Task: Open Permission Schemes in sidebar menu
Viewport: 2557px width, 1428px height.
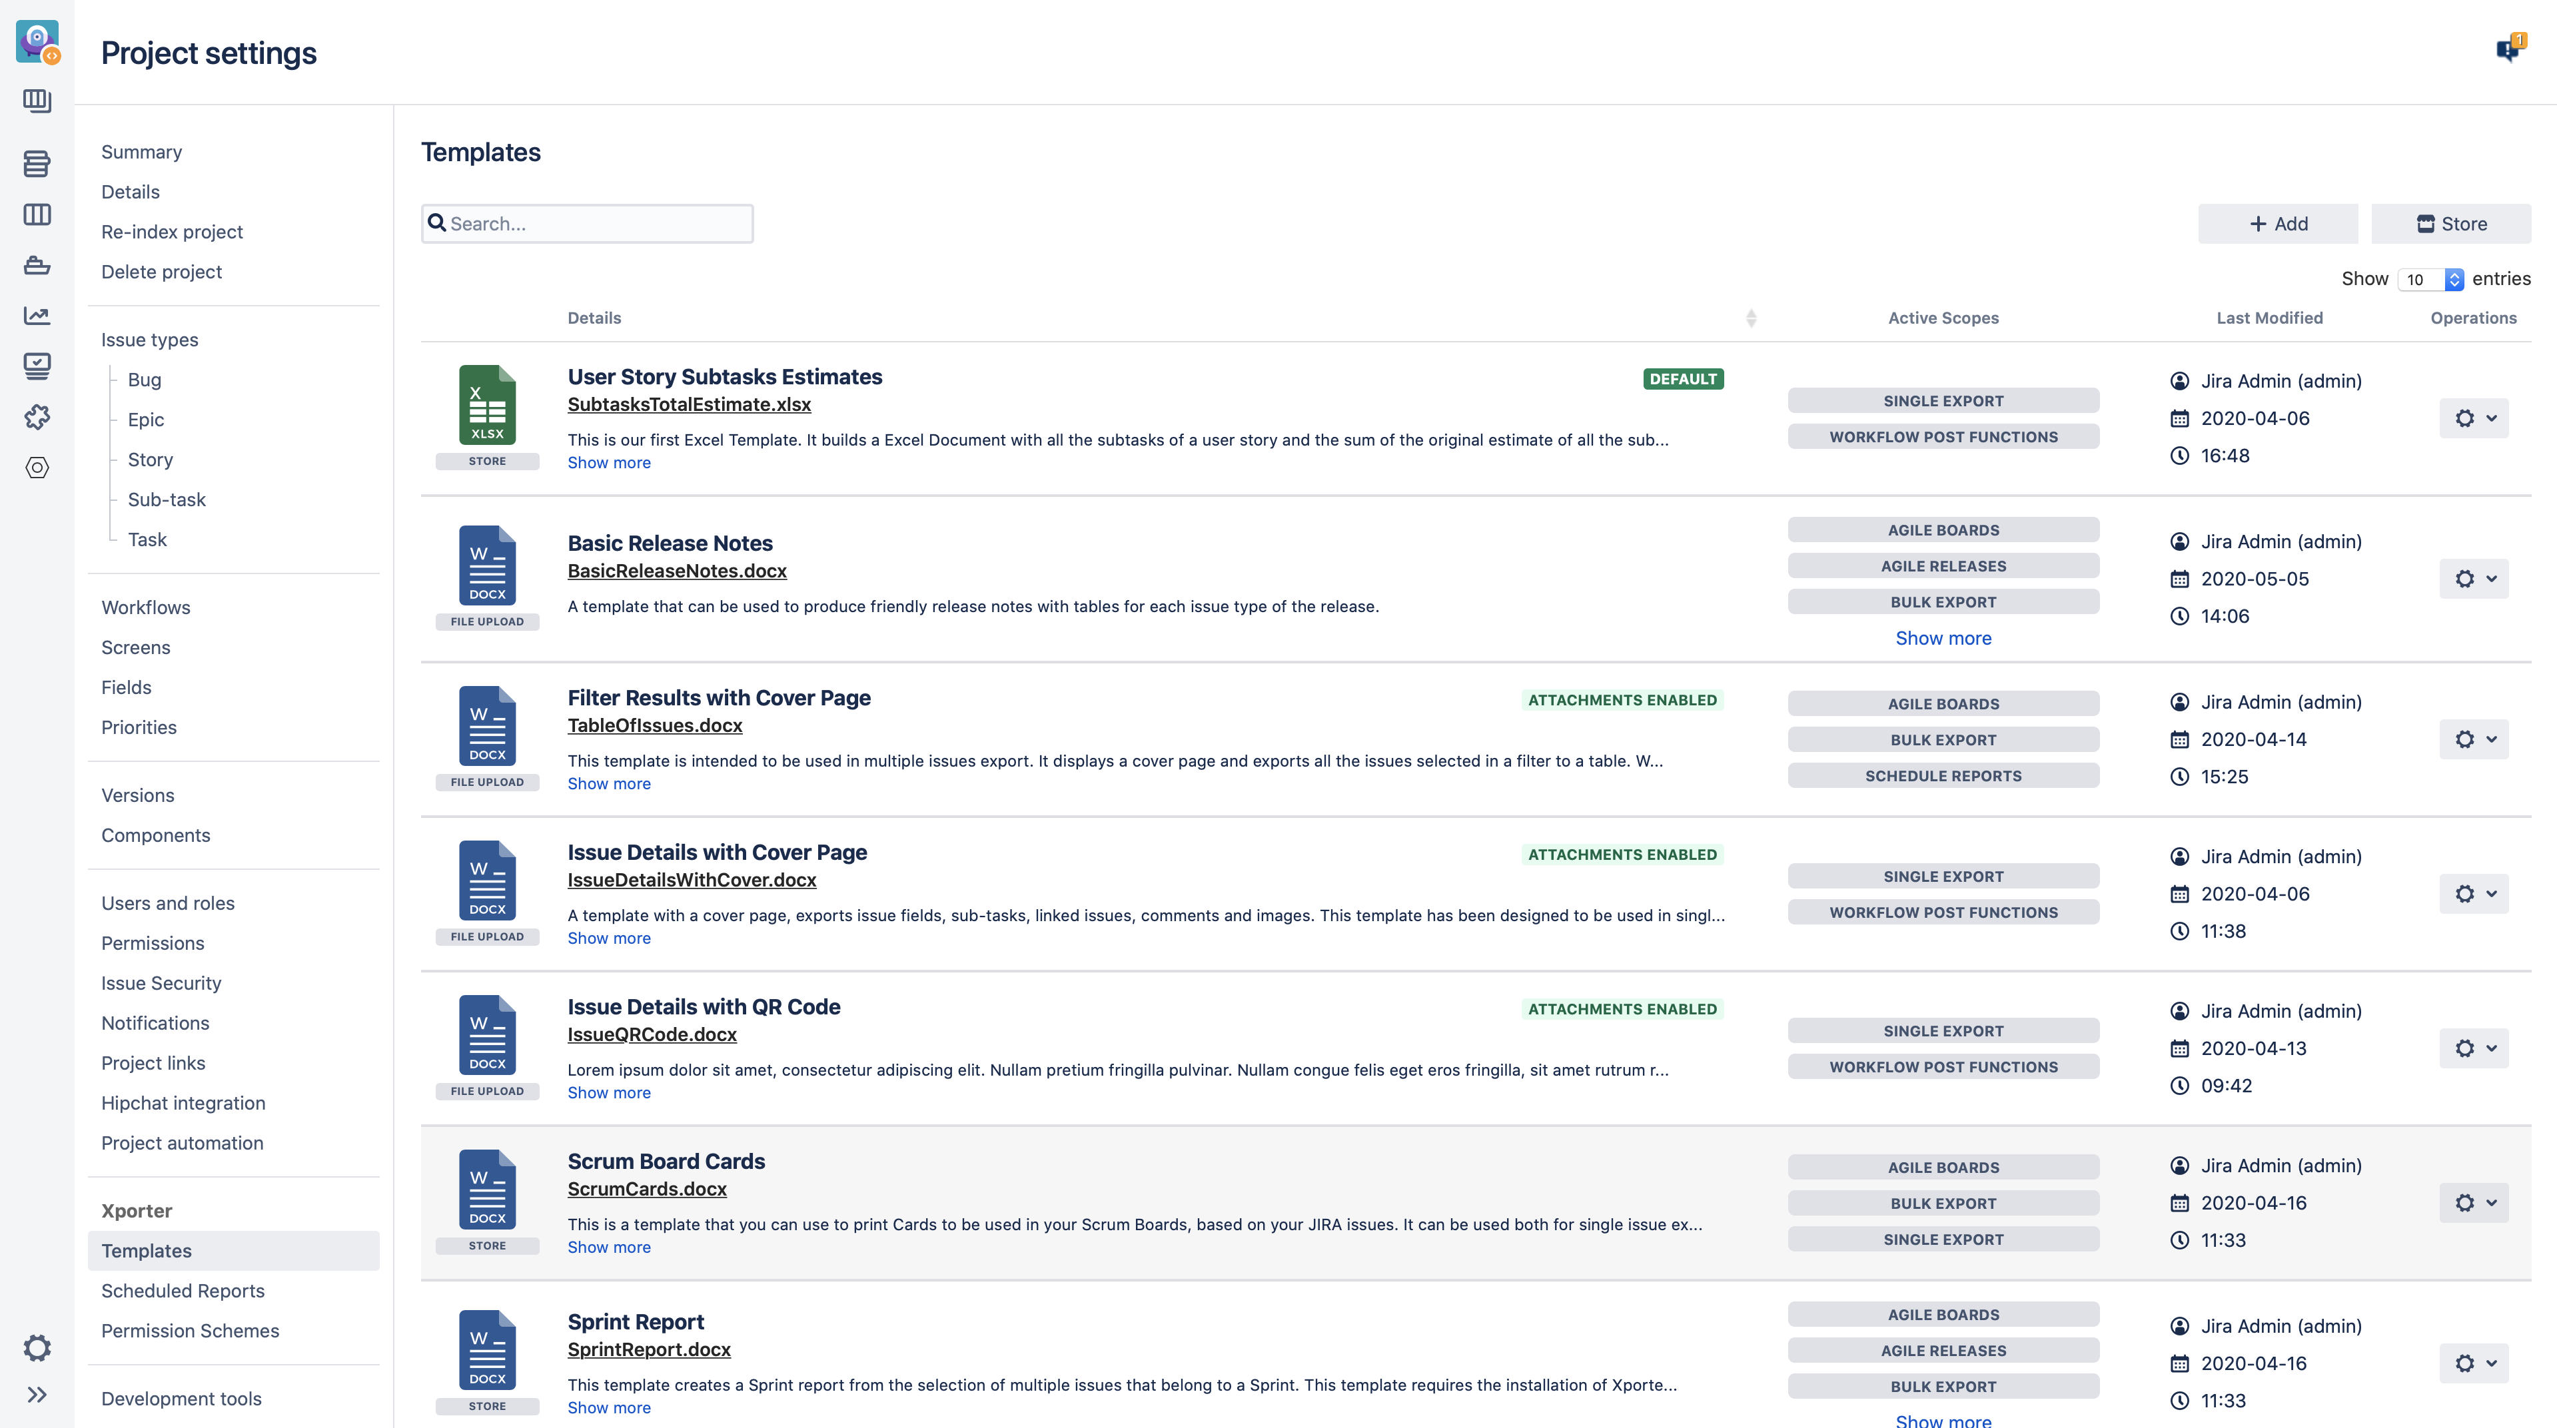Action: click(x=190, y=1329)
